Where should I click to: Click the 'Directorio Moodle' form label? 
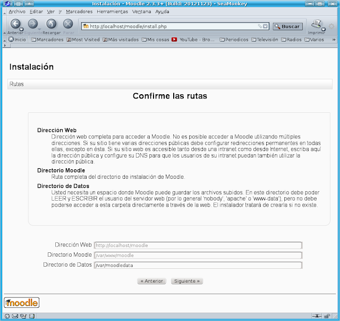(70, 254)
